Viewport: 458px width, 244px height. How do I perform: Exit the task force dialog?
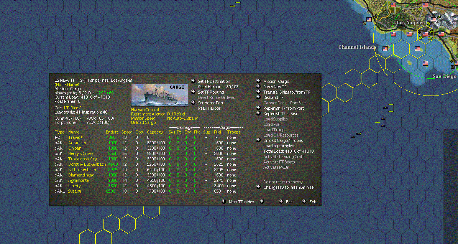[x=312, y=202]
